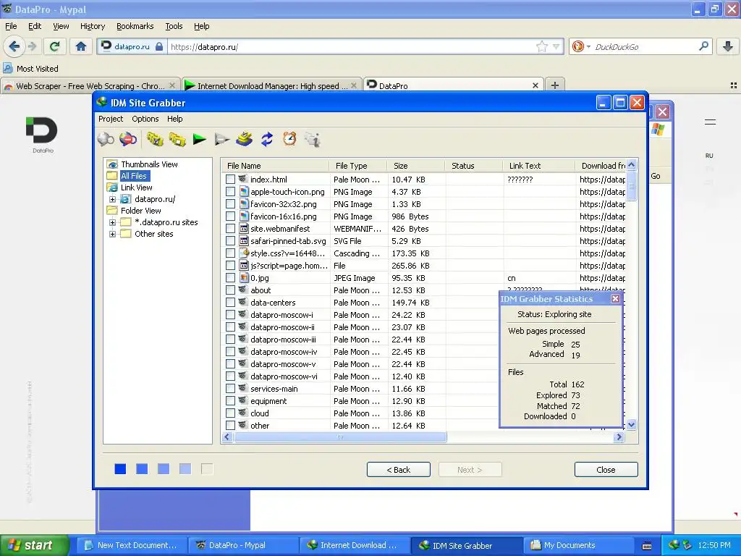Click browser Forward arrow button
The image size is (741, 556).
pos(32,46)
